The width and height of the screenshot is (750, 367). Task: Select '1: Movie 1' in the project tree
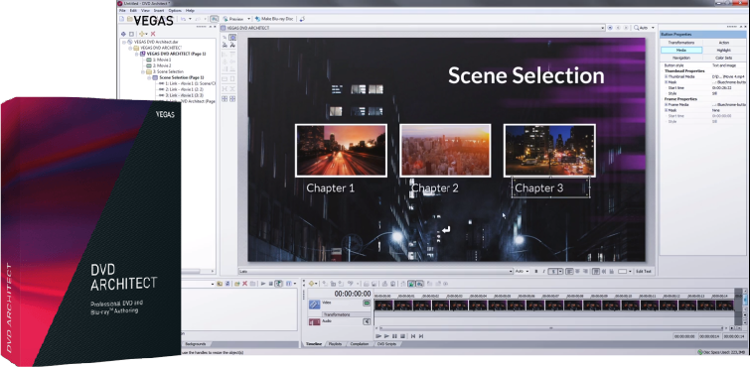pyautogui.click(x=162, y=60)
